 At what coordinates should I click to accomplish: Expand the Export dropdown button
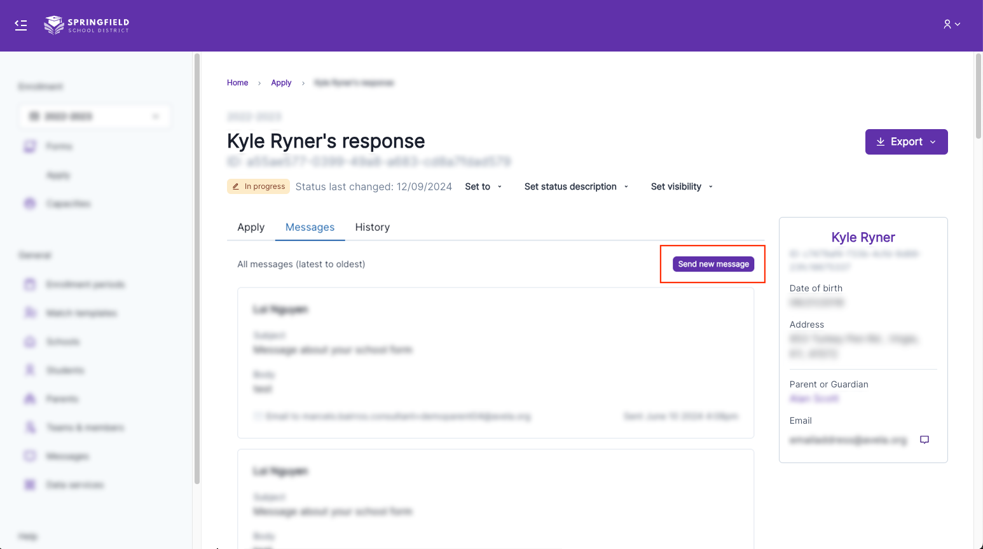click(x=906, y=142)
